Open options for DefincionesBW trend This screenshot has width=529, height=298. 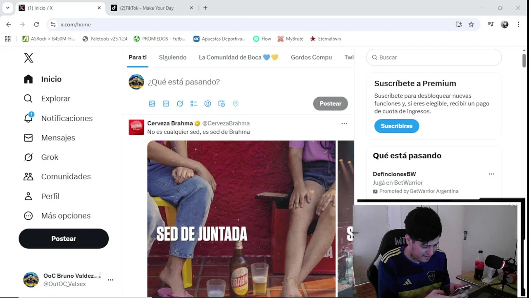[x=491, y=174]
